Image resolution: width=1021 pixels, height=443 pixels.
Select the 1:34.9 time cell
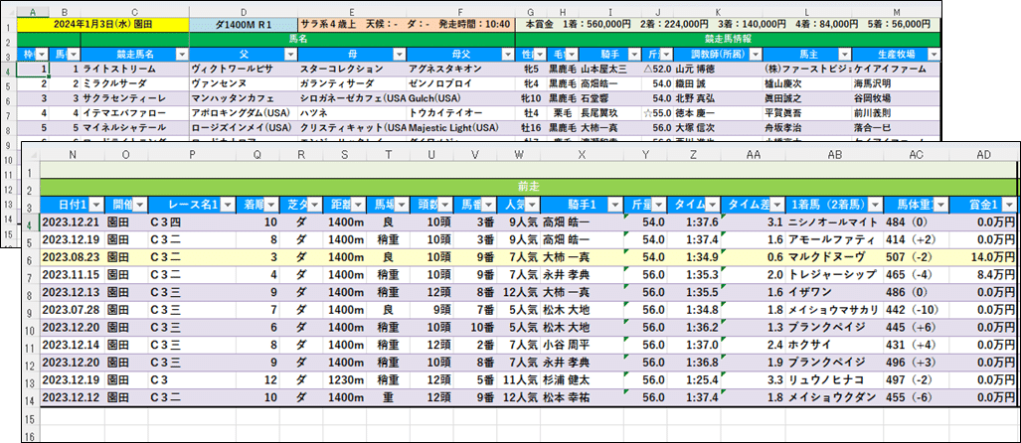tap(694, 257)
